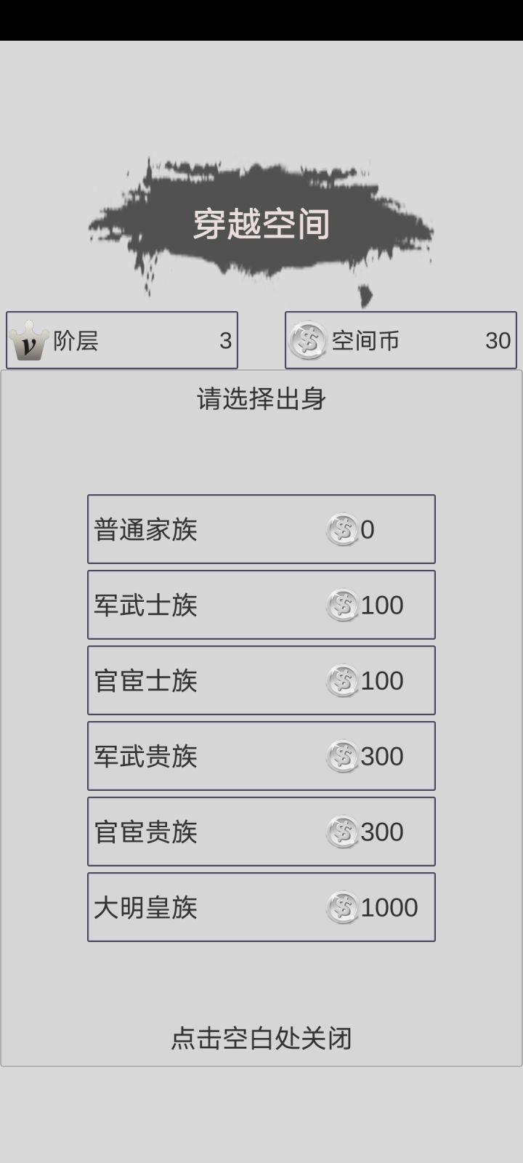This screenshot has height=1163, width=523.
Task: Click the coin icon in 军武贵族 row
Action: point(343,757)
